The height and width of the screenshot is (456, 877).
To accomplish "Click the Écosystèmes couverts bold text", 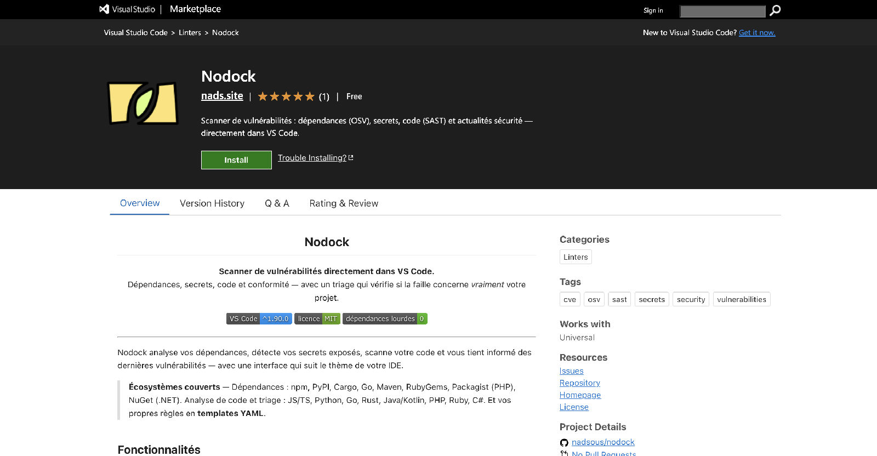I will click(x=174, y=387).
